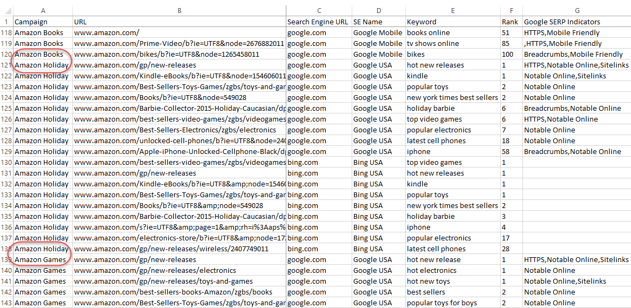631x308 pixels.
Task: Click the select-all corner of the grid
Action: [x=6, y=10]
